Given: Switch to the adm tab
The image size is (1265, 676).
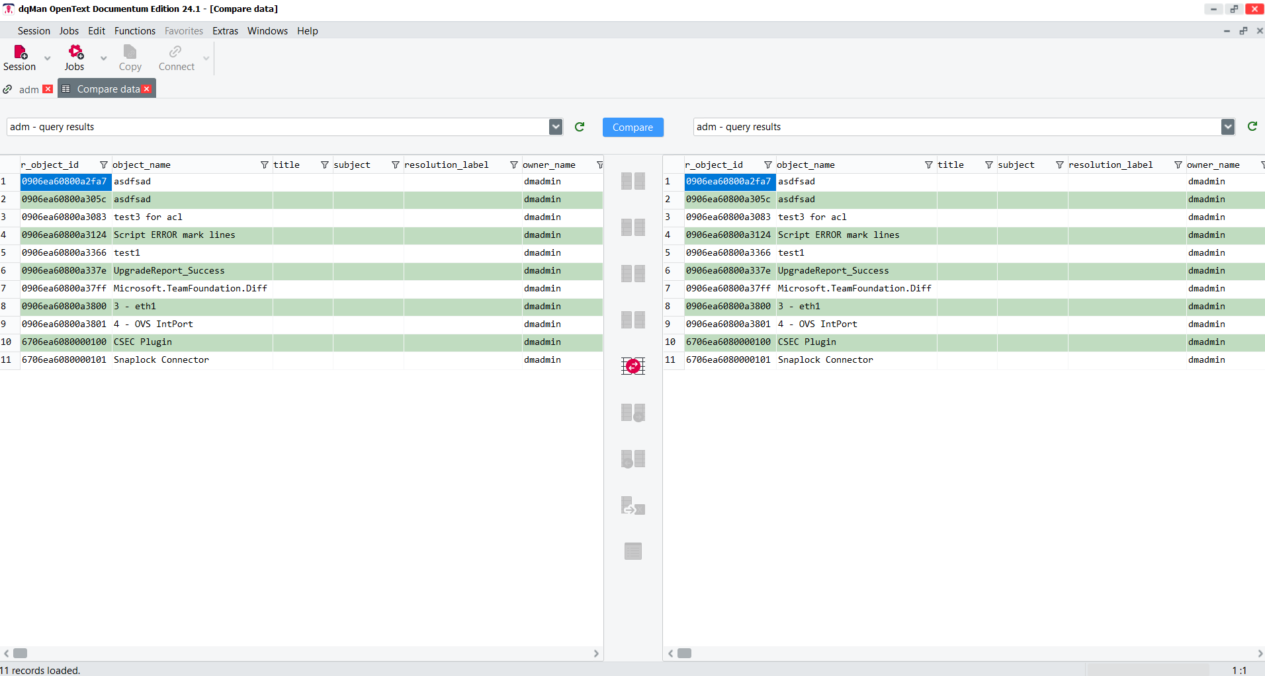Looking at the screenshot, I should [x=28, y=89].
